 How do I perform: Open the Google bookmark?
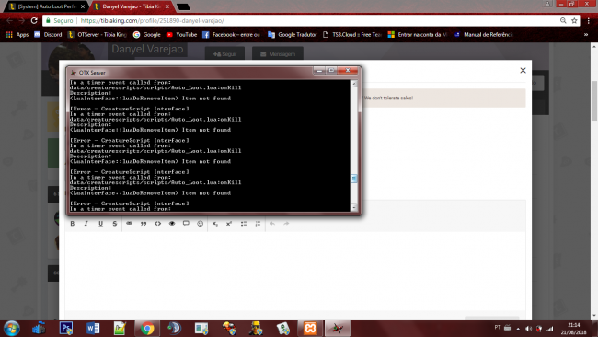coord(147,35)
